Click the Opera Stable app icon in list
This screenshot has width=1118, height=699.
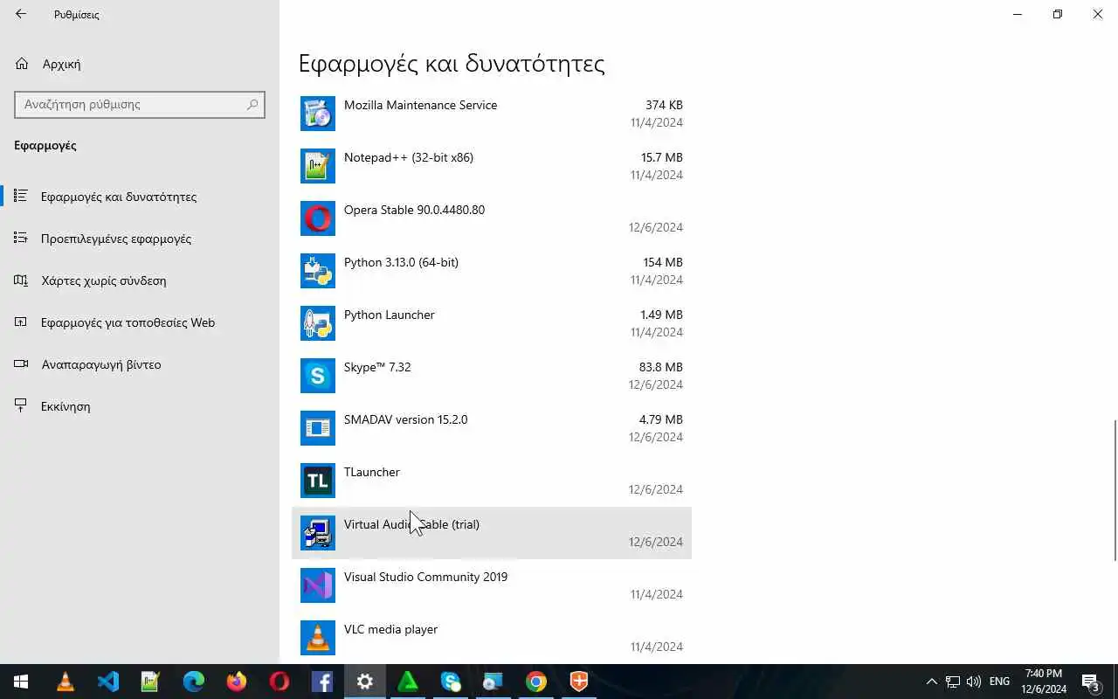tap(318, 218)
